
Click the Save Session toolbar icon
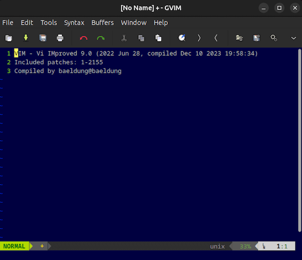click(x=256, y=38)
